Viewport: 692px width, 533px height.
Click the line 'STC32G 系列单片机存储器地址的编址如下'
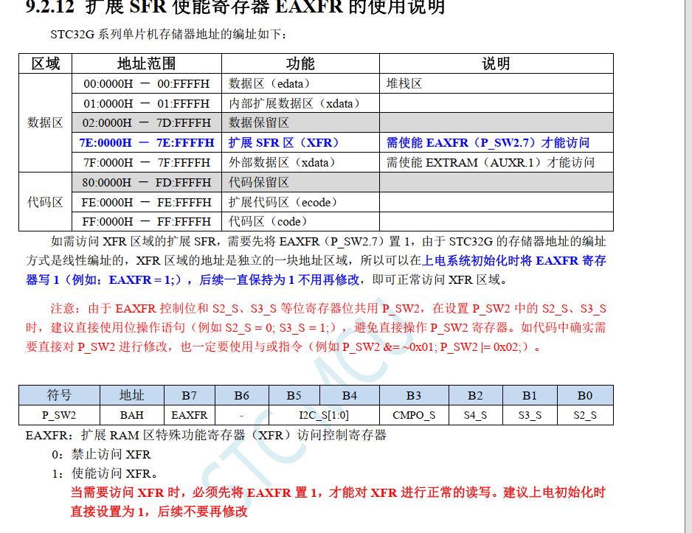pos(167,35)
